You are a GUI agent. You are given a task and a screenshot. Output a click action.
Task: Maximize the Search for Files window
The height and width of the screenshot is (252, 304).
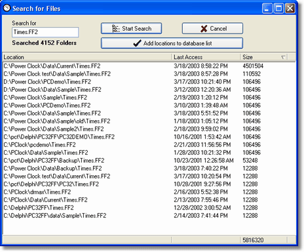point(278,9)
